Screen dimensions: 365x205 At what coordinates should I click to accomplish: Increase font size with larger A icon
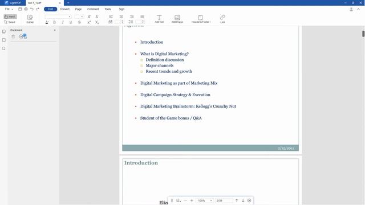point(89,17)
